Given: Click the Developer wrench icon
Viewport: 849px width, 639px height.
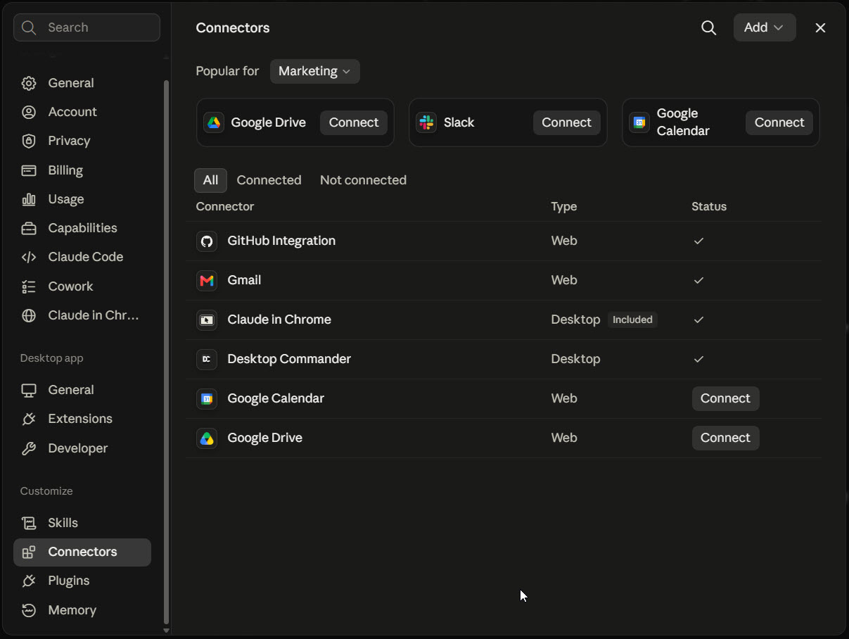Looking at the screenshot, I should (x=29, y=448).
